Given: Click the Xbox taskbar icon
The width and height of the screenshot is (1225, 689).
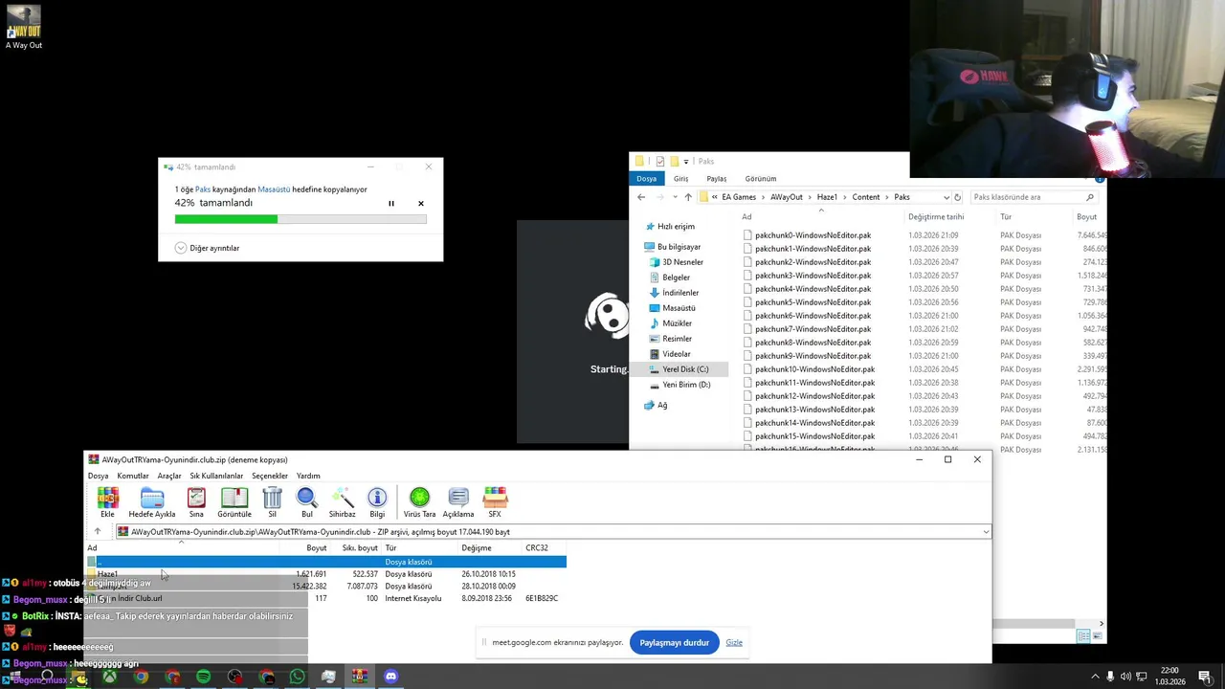Looking at the screenshot, I should (x=110, y=677).
